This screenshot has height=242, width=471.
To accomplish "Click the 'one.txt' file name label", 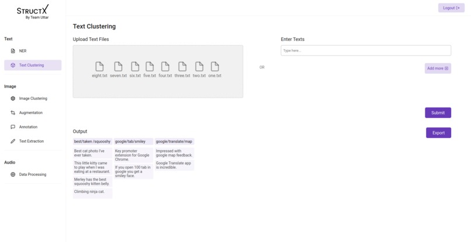I will pos(215,75).
